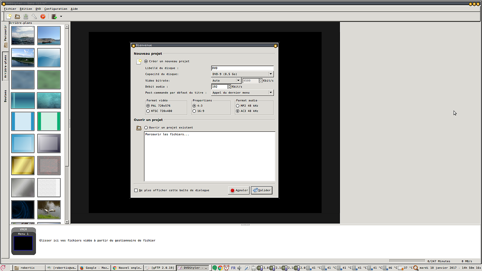Select the green side-bars background thumbnail
The height and width of the screenshot is (271, 482).
coord(49,121)
